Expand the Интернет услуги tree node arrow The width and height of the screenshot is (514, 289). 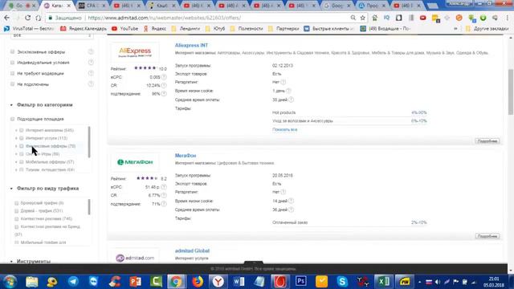pyautogui.click(x=16, y=138)
